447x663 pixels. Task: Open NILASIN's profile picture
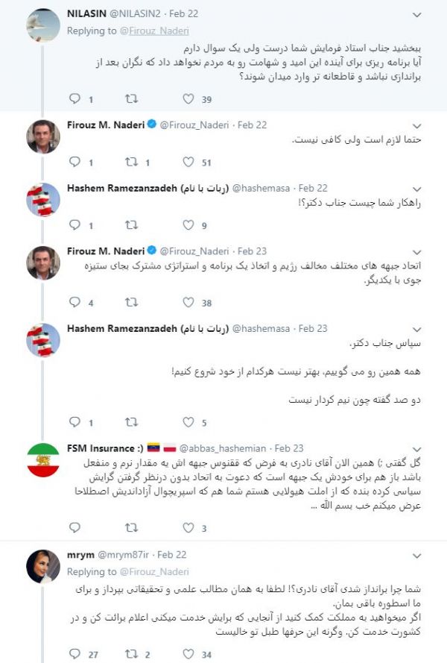tap(43, 25)
